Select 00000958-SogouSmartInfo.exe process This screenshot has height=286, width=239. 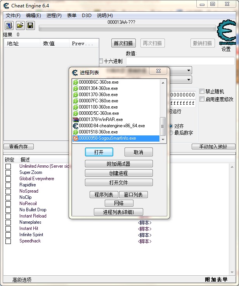(x=116, y=138)
